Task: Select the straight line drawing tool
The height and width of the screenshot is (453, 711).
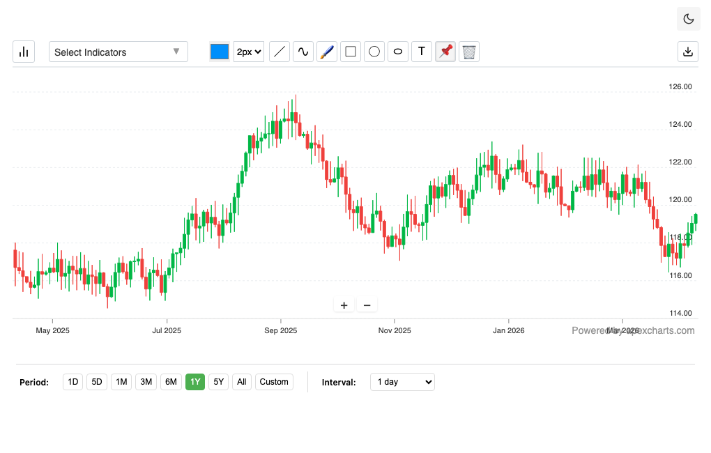Action: (280, 52)
